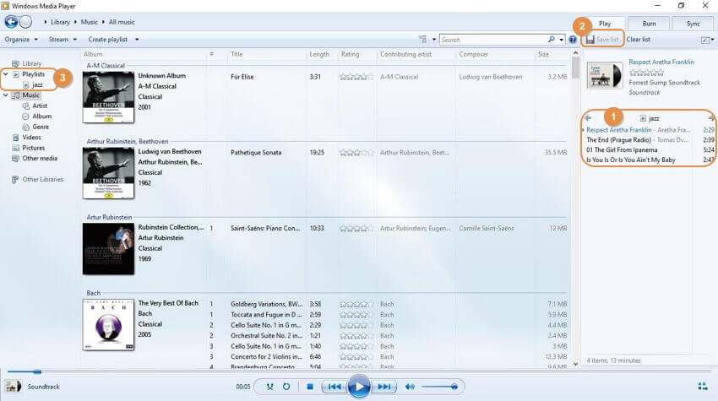This screenshot has height=401, width=718.
Task: Click the large round Play button
Action: point(359,387)
